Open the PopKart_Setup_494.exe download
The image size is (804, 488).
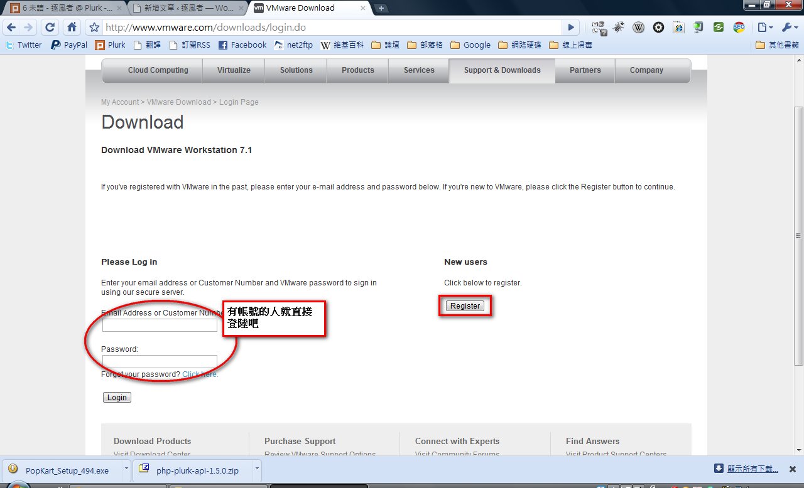[62, 470]
